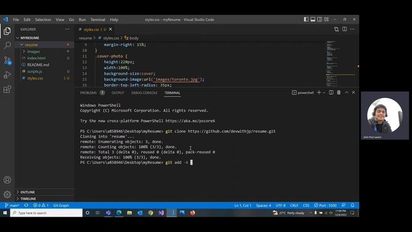Click Ln 1, Col 1 cursor position

(x=243, y=206)
